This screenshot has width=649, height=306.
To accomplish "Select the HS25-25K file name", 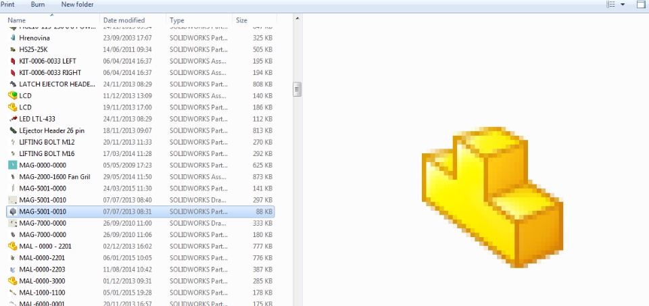I will click(x=34, y=49).
